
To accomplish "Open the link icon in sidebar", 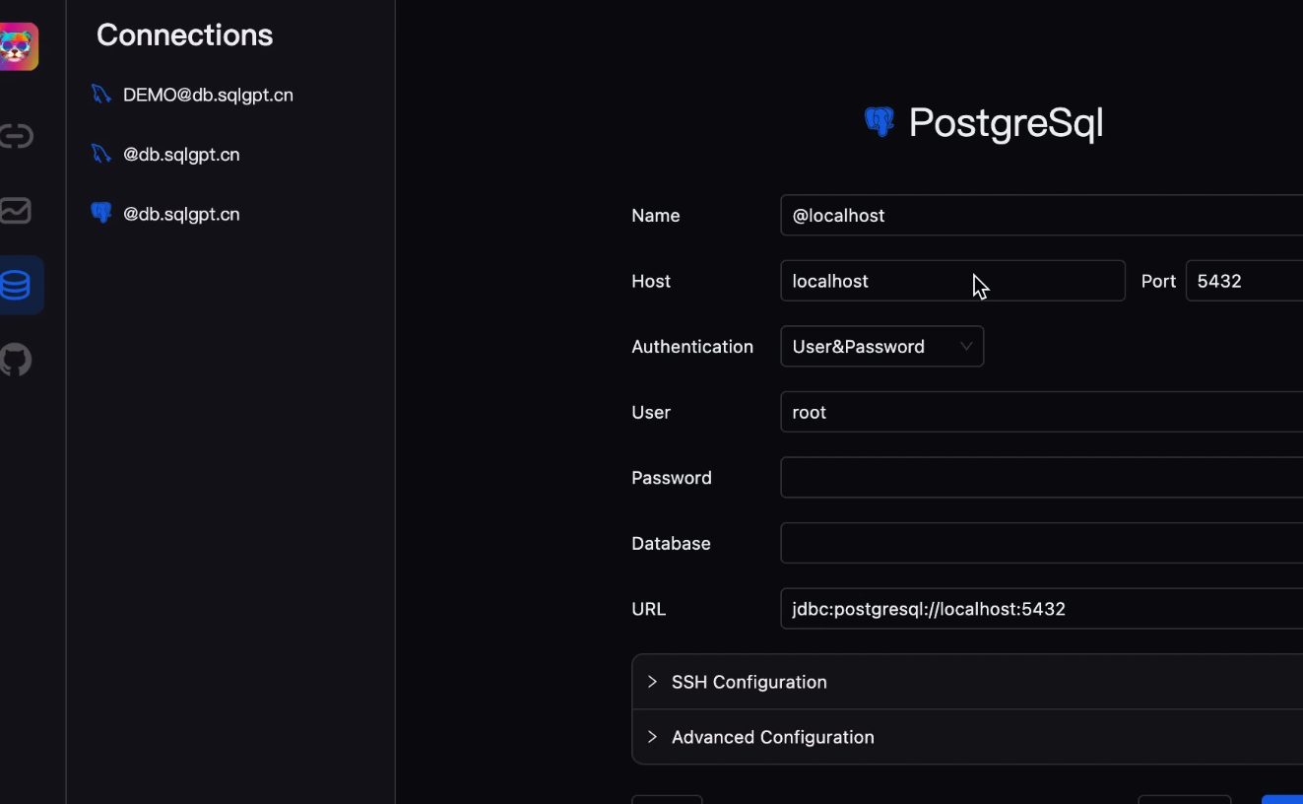I will pyautogui.click(x=17, y=136).
